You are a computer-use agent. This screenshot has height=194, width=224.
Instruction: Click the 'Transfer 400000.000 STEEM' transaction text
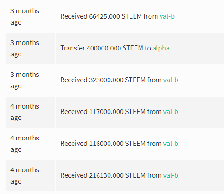pyautogui.click(x=102, y=48)
